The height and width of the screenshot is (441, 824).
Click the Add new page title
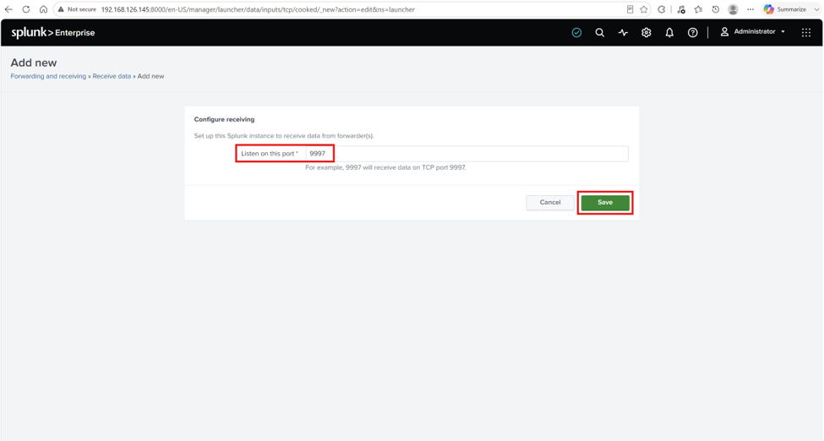pyautogui.click(x=34, y=63)
